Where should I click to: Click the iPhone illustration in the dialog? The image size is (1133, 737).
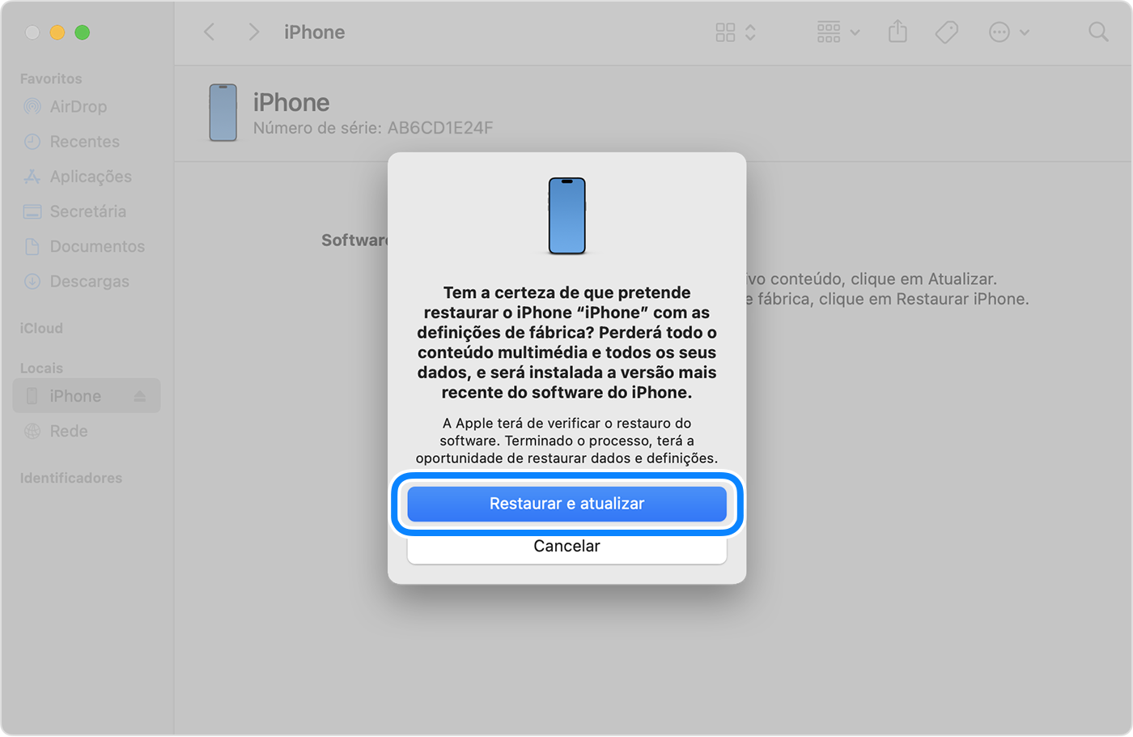click(567, 216)
